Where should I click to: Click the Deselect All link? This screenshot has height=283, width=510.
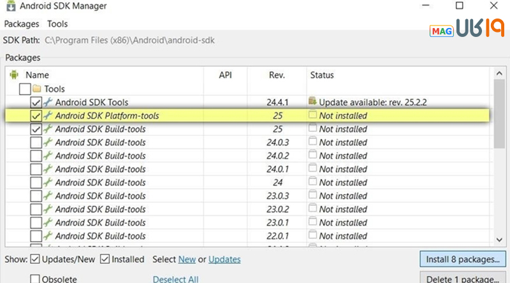pyautogui.click(x=175, y=279)
